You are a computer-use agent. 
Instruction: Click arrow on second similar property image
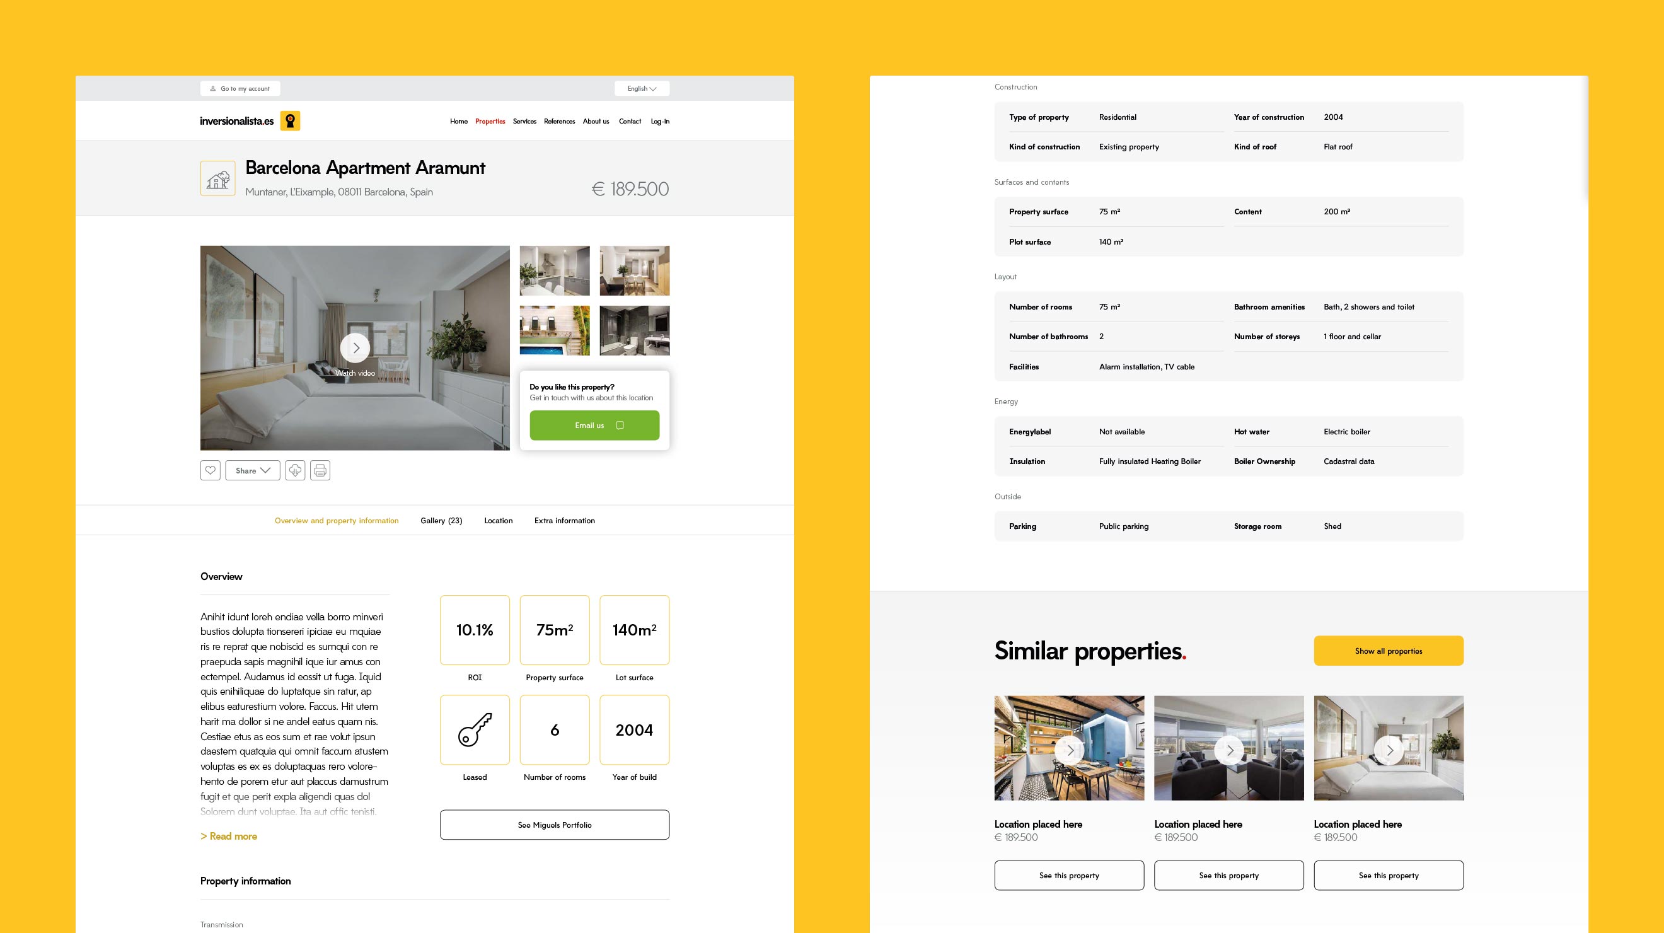pos(1229,750)
